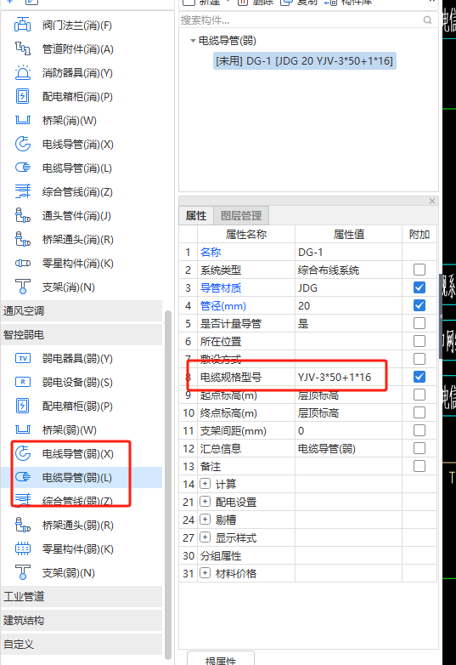456x665 pixels.
Task: Select the 通头管件(消)(J) icon
Action: click(22, 215)
